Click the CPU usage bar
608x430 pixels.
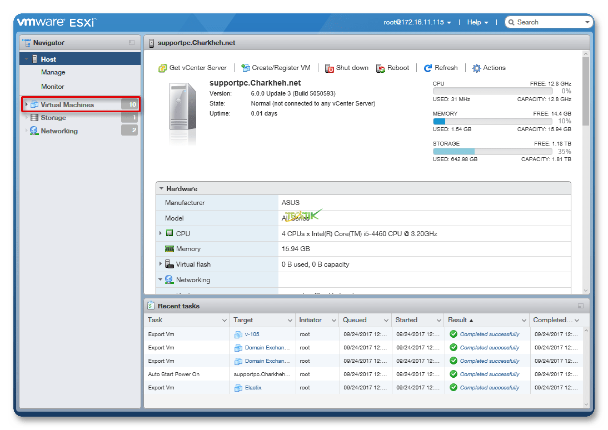(x=492, y=91)
